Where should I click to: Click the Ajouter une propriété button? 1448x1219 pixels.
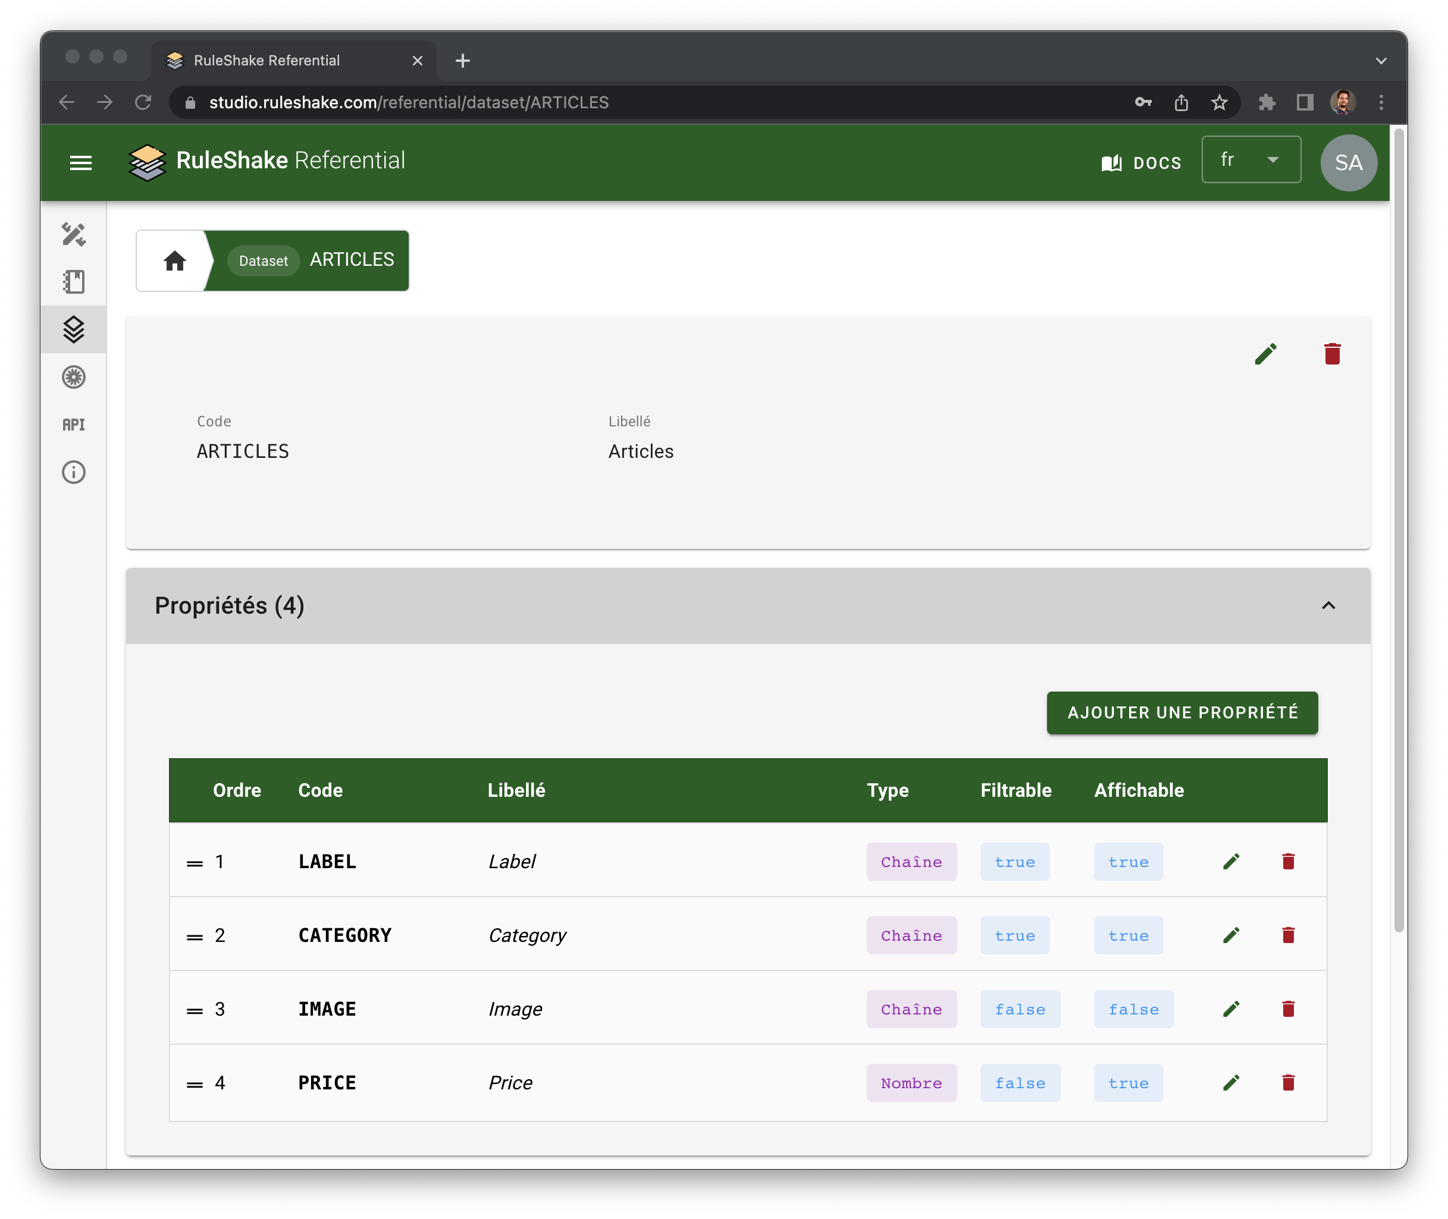click(x=1182, y=712)
